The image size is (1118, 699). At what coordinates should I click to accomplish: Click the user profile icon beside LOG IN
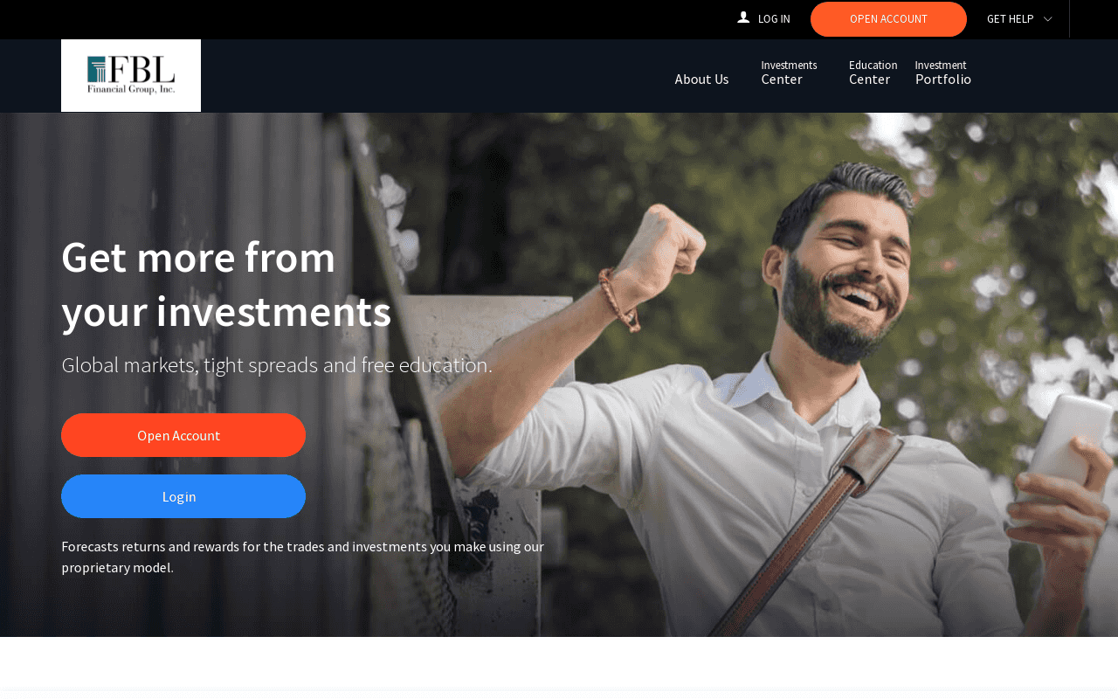pos(743,17)
